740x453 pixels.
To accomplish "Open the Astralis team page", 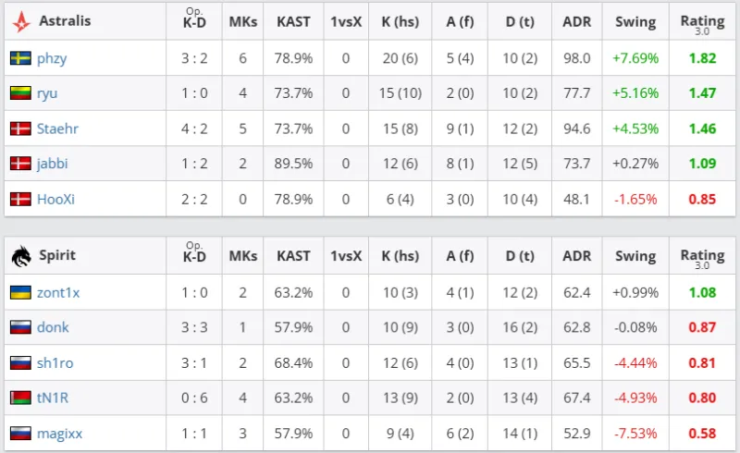I will click(x=65, y=21).
